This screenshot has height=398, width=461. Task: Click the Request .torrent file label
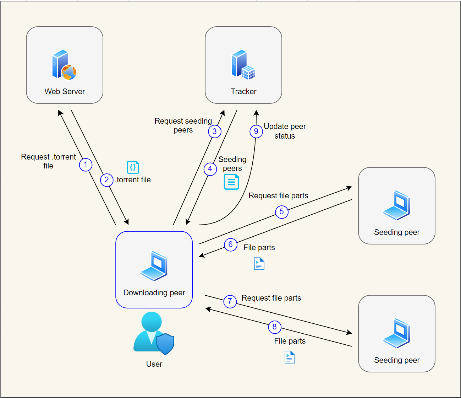point(48,161)
